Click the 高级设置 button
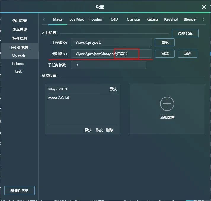Image resolution: width=211 pixels, height=201 pixels. click(x=185, y=33)
